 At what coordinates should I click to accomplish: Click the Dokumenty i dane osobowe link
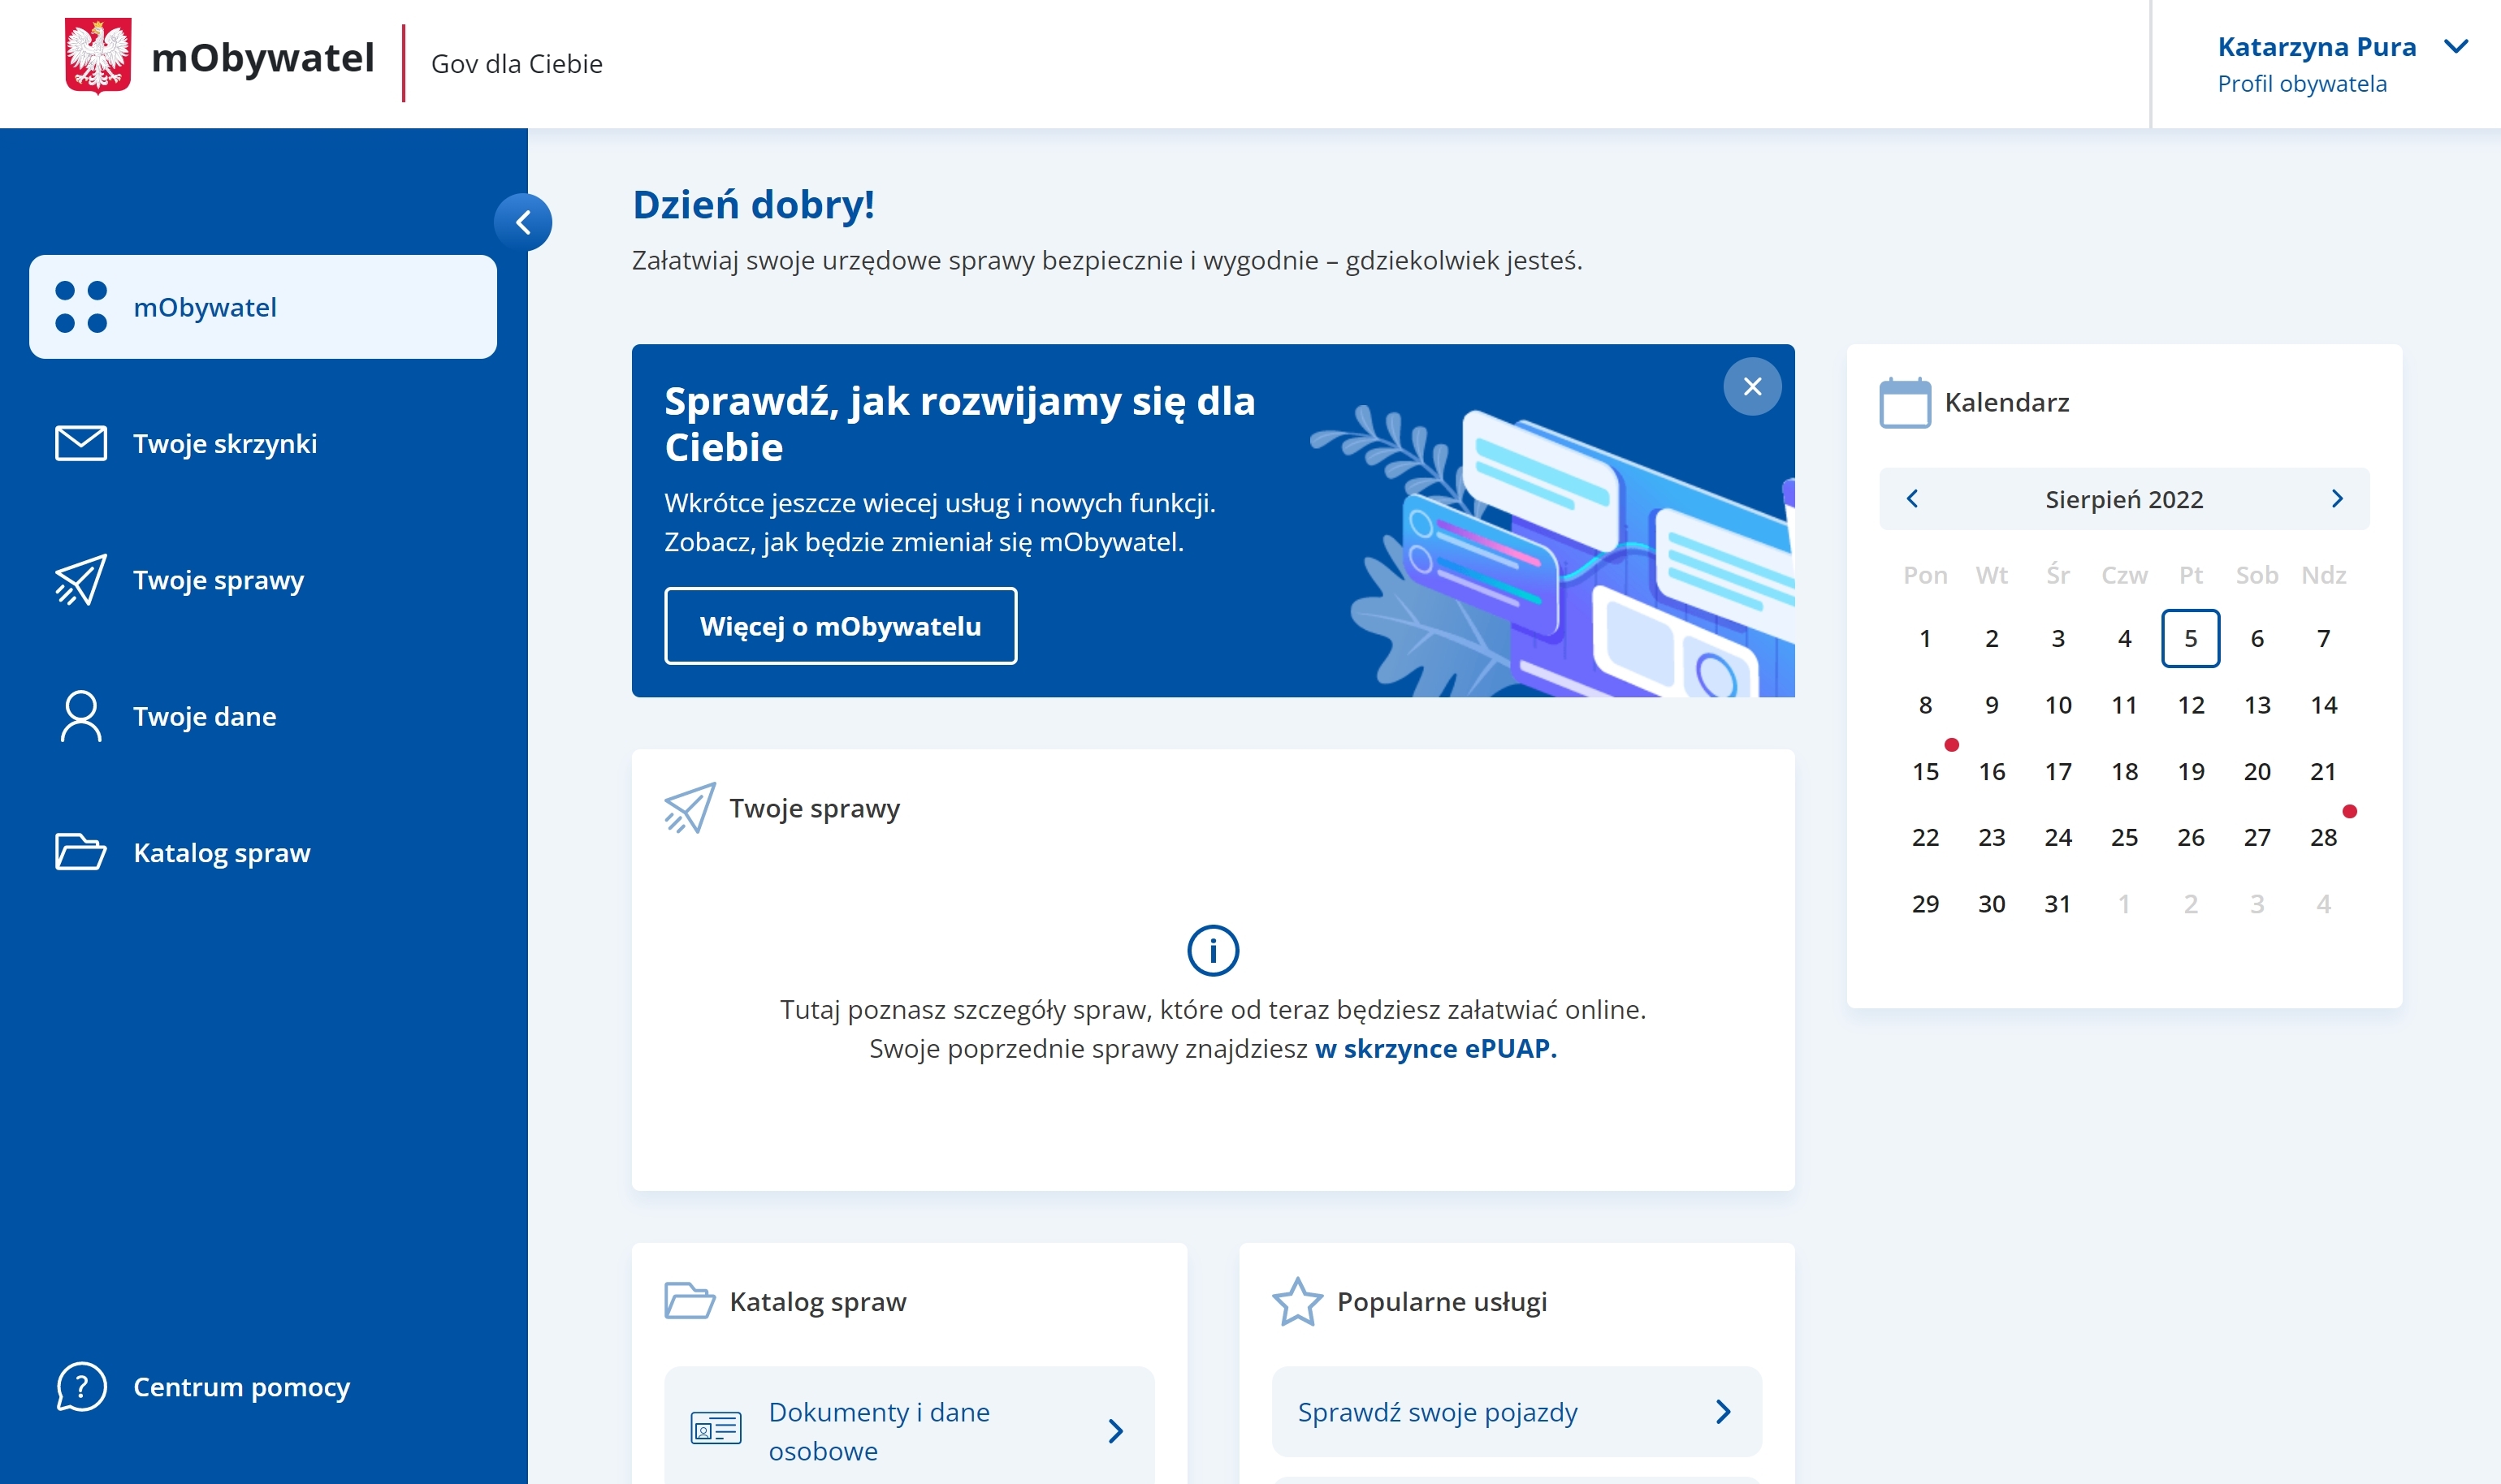[x=880, y=1431]
